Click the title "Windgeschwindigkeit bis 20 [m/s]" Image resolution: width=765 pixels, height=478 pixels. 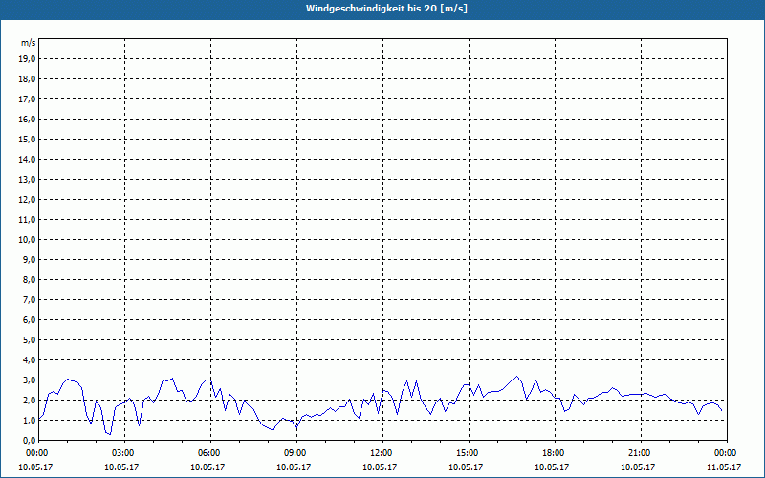[386, 9]
